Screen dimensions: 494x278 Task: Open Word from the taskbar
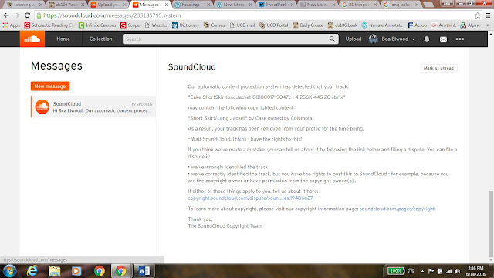144,271
